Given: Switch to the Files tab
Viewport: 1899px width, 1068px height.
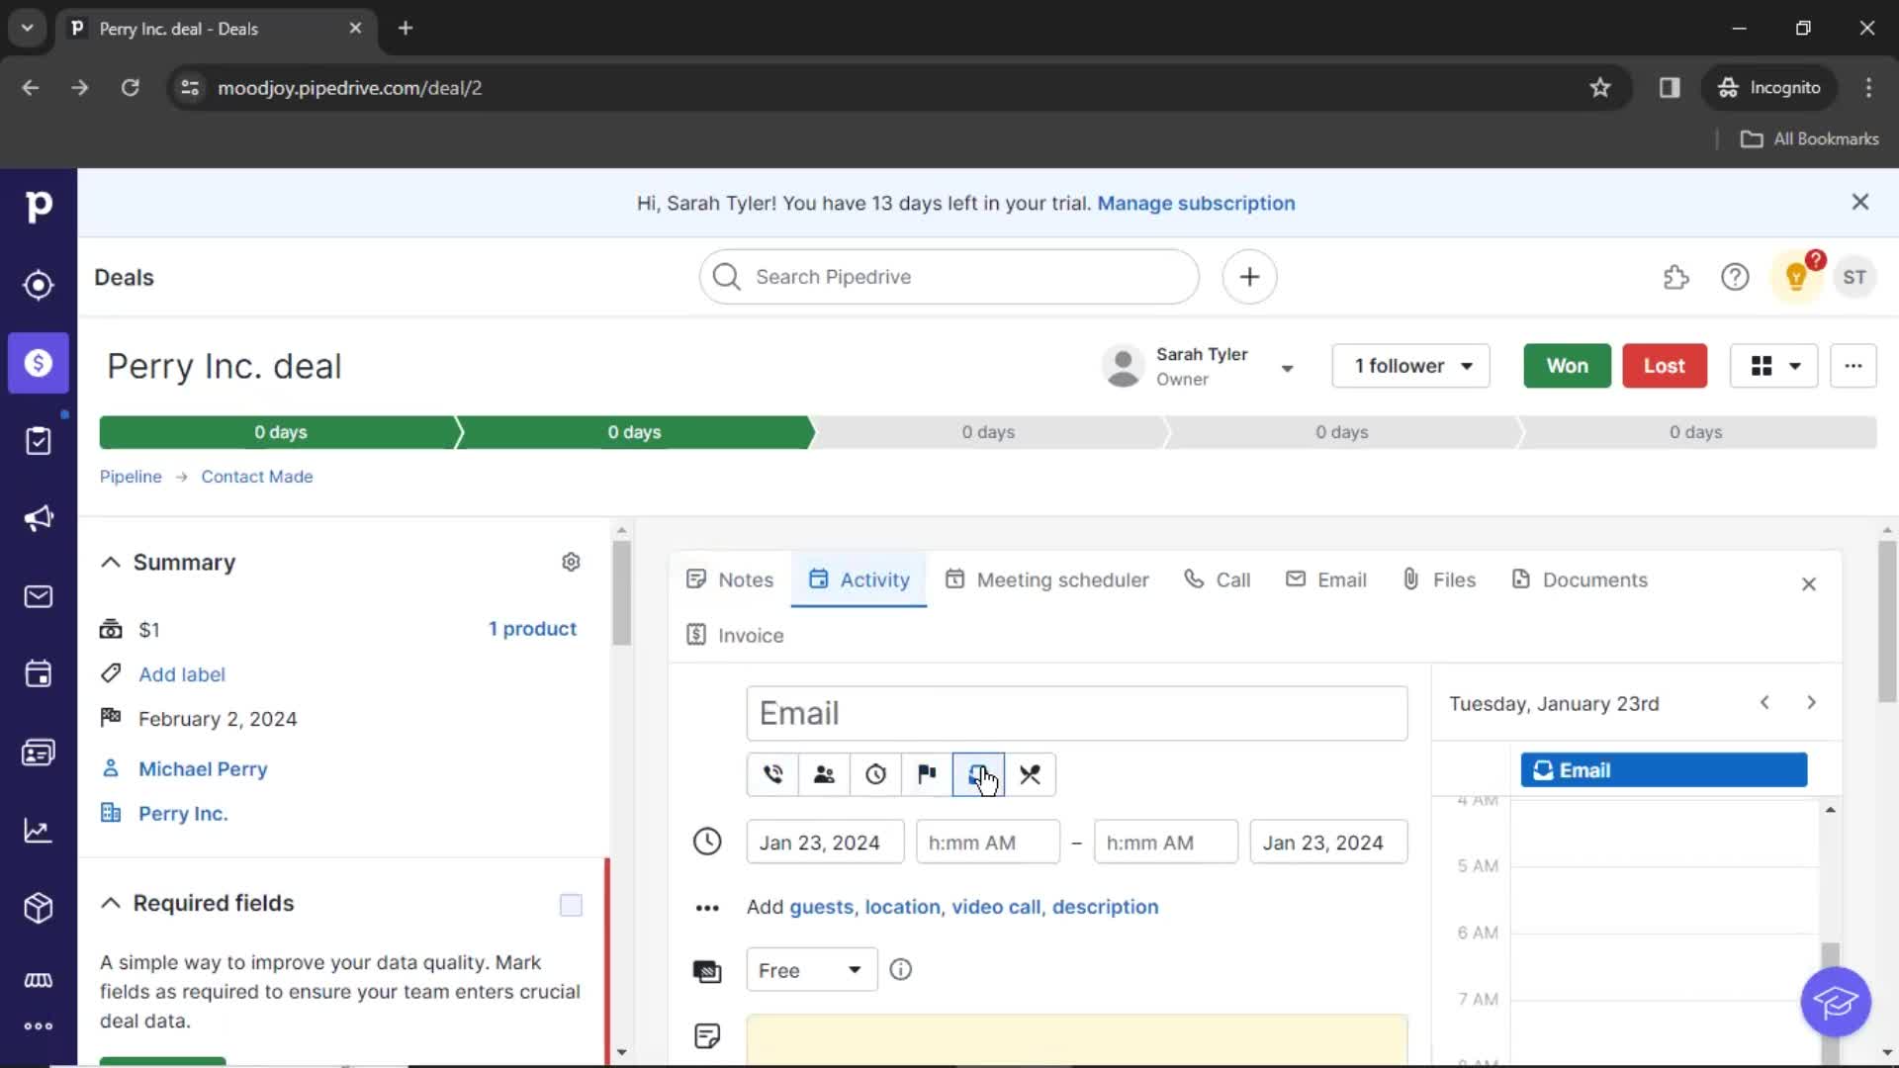Looking at the screenshot, I should (1439, 579).
